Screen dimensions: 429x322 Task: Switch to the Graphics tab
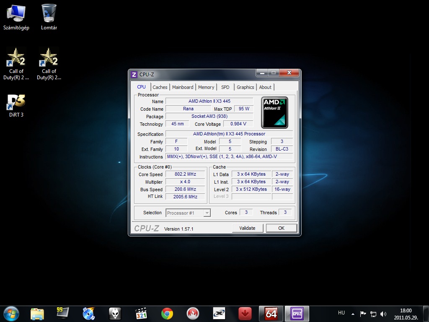245,87
